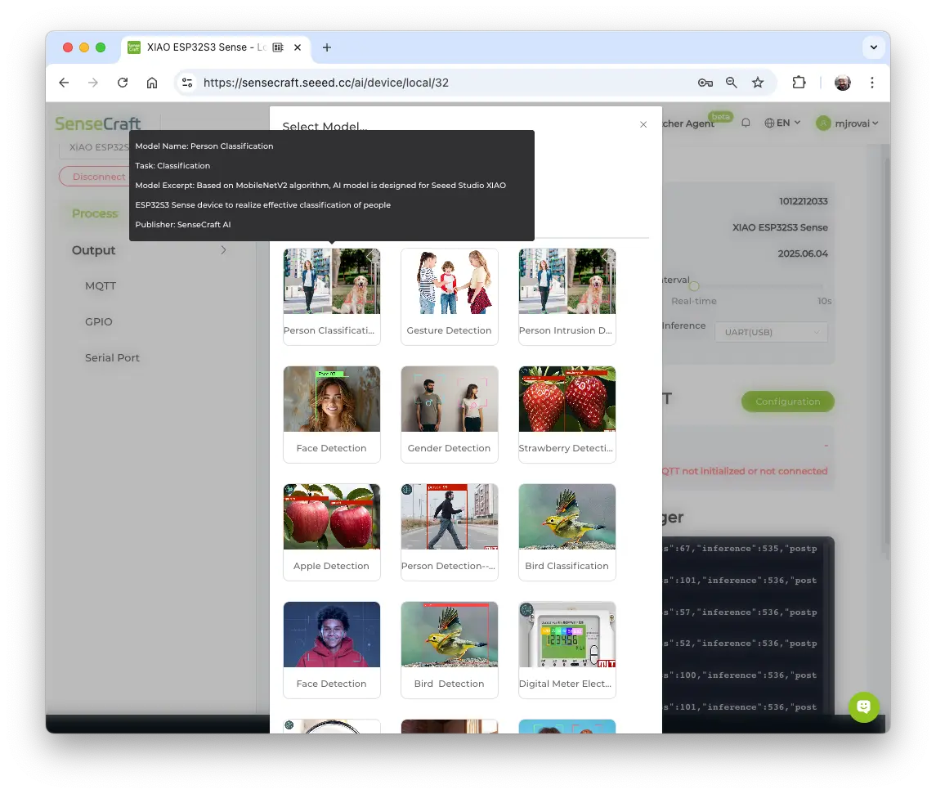
Task: Open the EN language dropdown
Action: coord(782,123)
